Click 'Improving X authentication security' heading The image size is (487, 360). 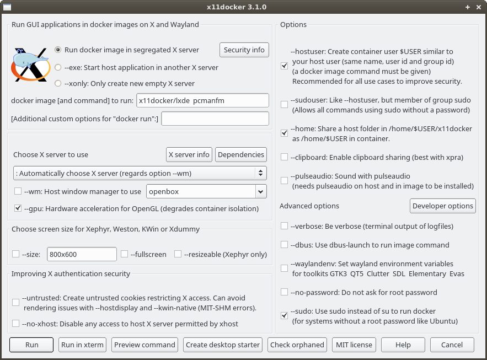click(x=71, y=274)
